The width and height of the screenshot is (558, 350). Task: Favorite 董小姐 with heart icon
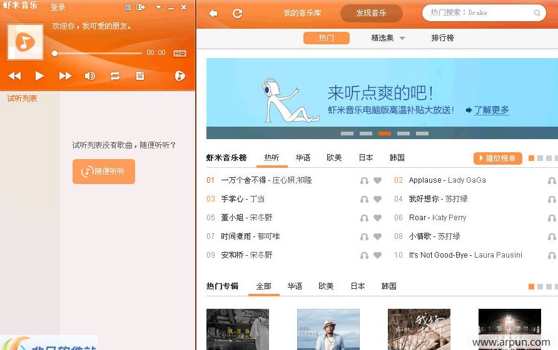378,218
